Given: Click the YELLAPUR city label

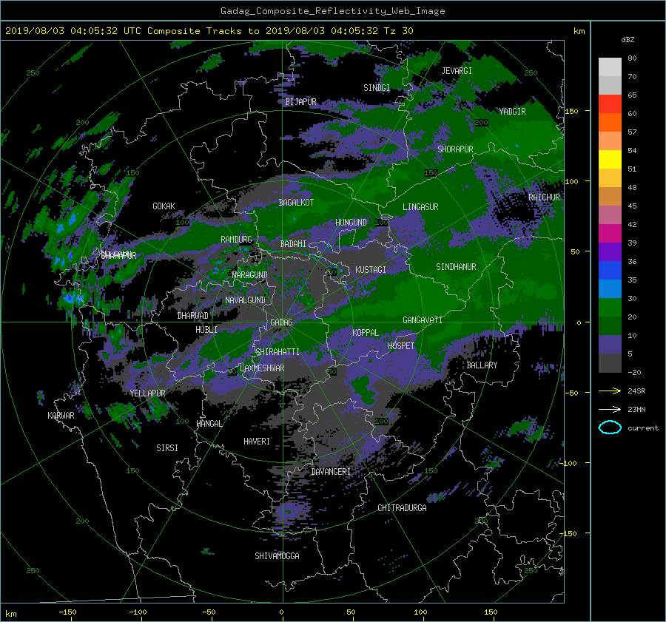Looking at the screenshot, I should tap(148, 393).
